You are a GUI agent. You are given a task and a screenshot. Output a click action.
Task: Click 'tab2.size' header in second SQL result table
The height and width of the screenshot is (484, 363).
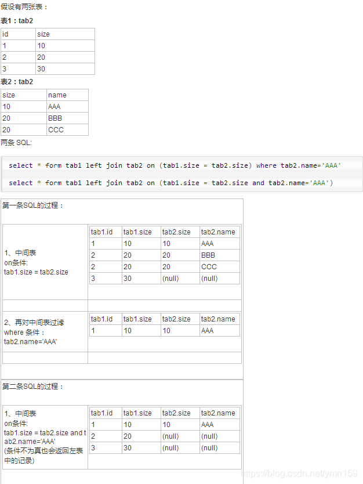coord(180,413)
